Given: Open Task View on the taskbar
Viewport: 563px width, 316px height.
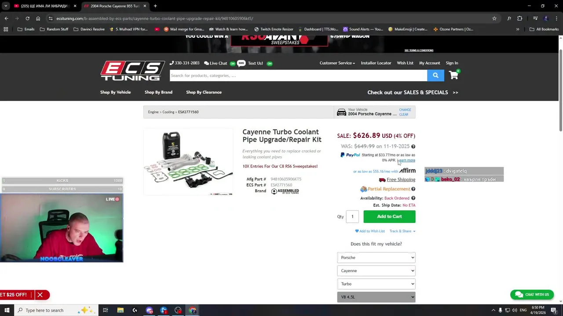Looking at the screenshot, I should click(106, 310).
